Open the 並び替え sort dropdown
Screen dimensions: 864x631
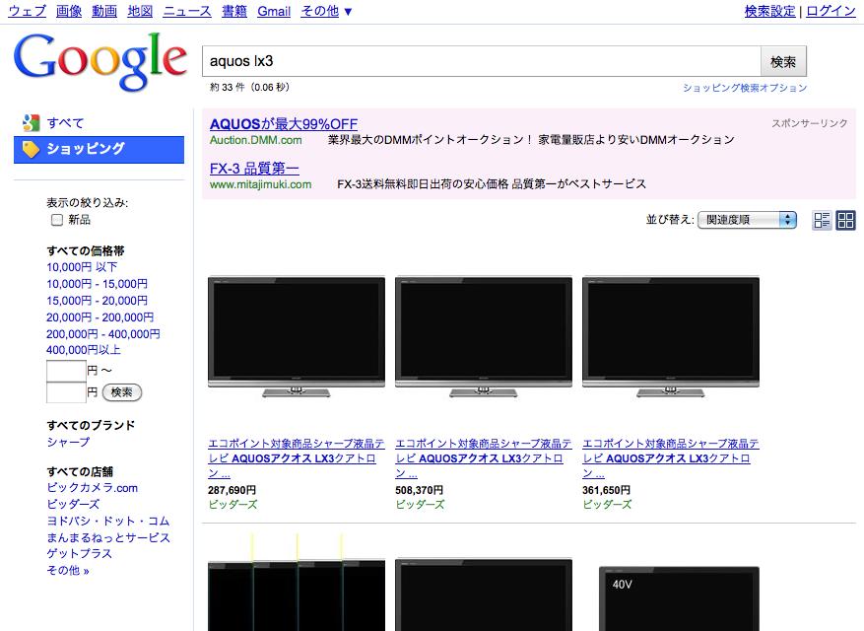(x=746, y=220)
